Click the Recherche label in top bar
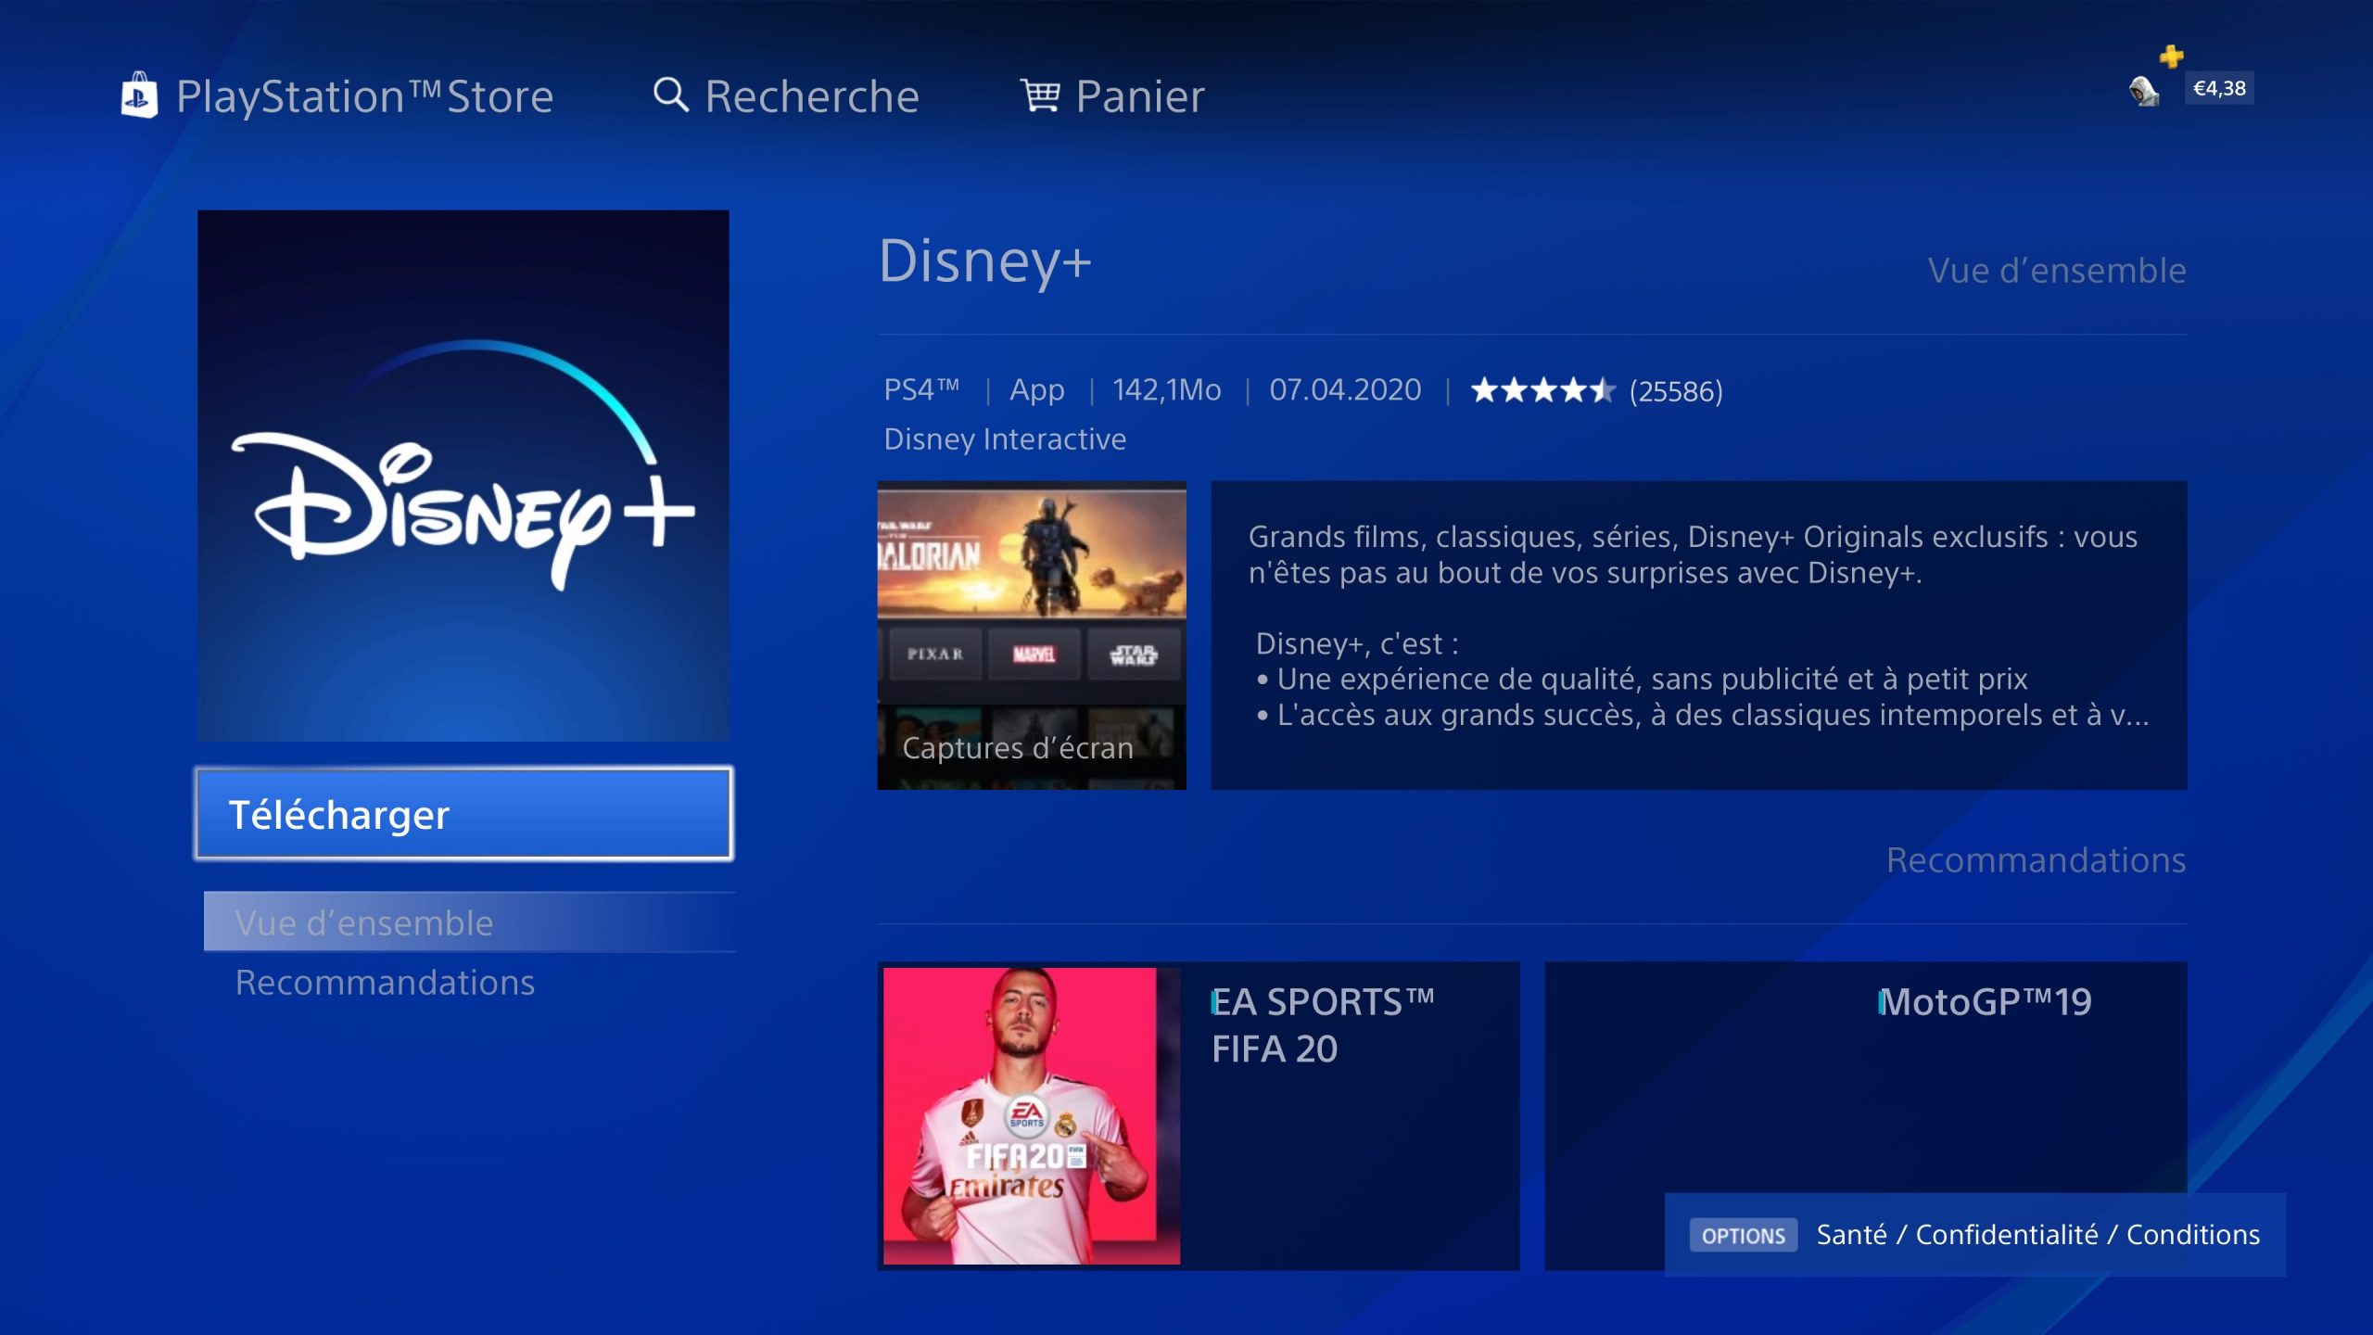 [x=812, y=95]
